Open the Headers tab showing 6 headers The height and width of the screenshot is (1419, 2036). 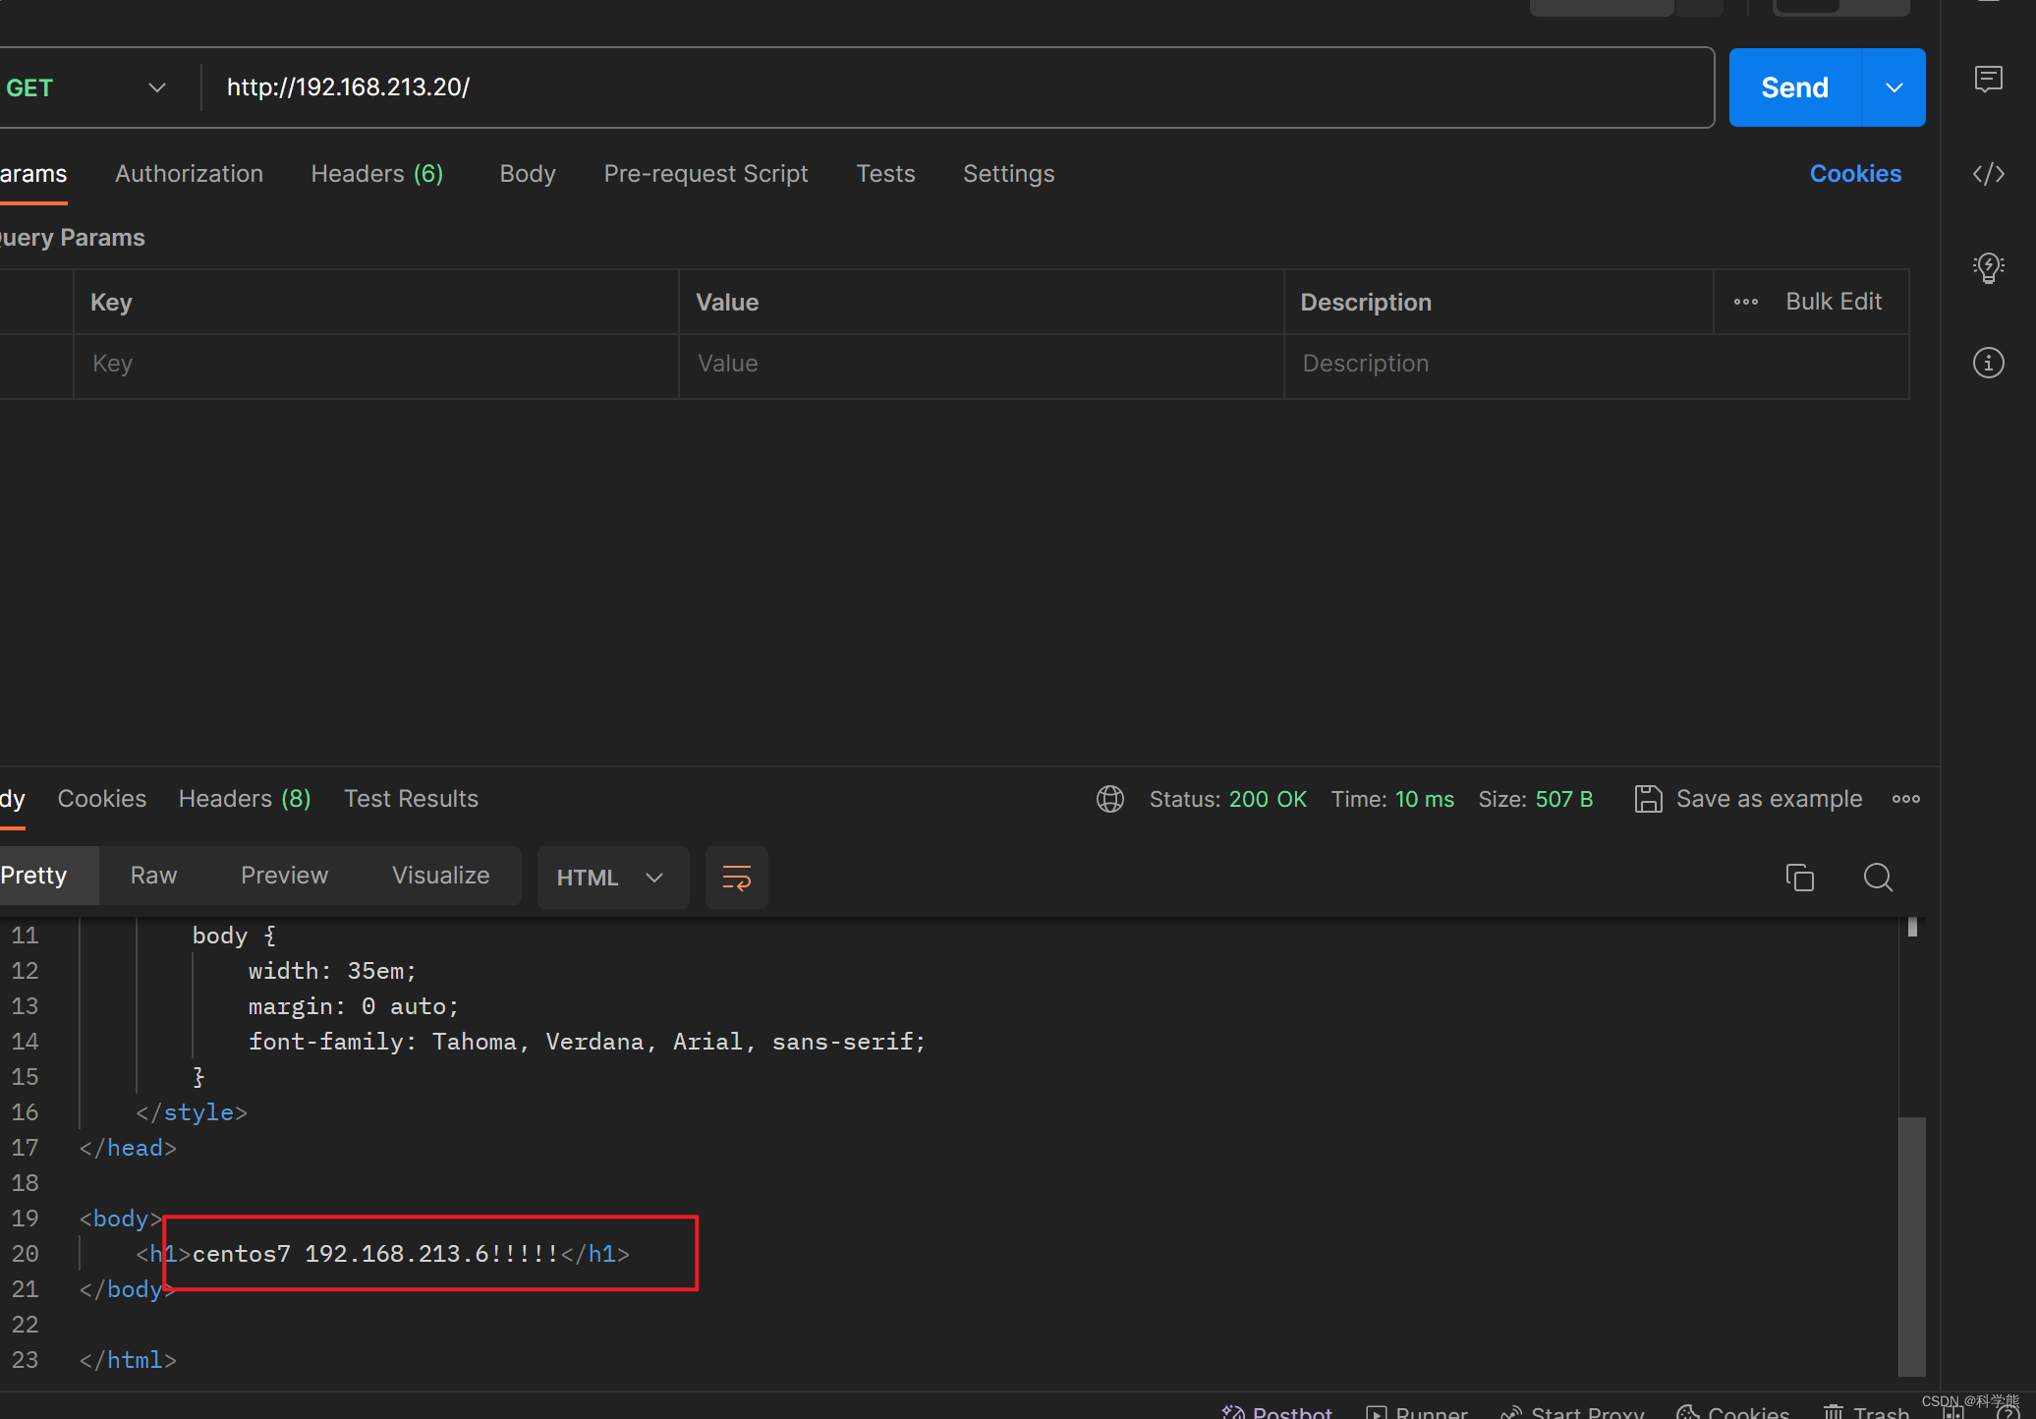point(377,173)
